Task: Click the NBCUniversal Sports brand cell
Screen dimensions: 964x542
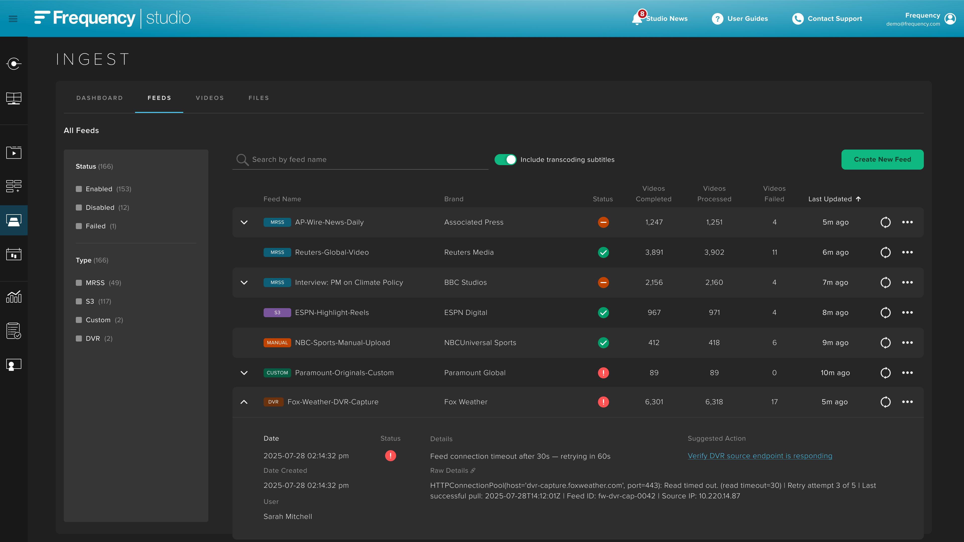Action: pyautogui.click(x=480, y=343)
